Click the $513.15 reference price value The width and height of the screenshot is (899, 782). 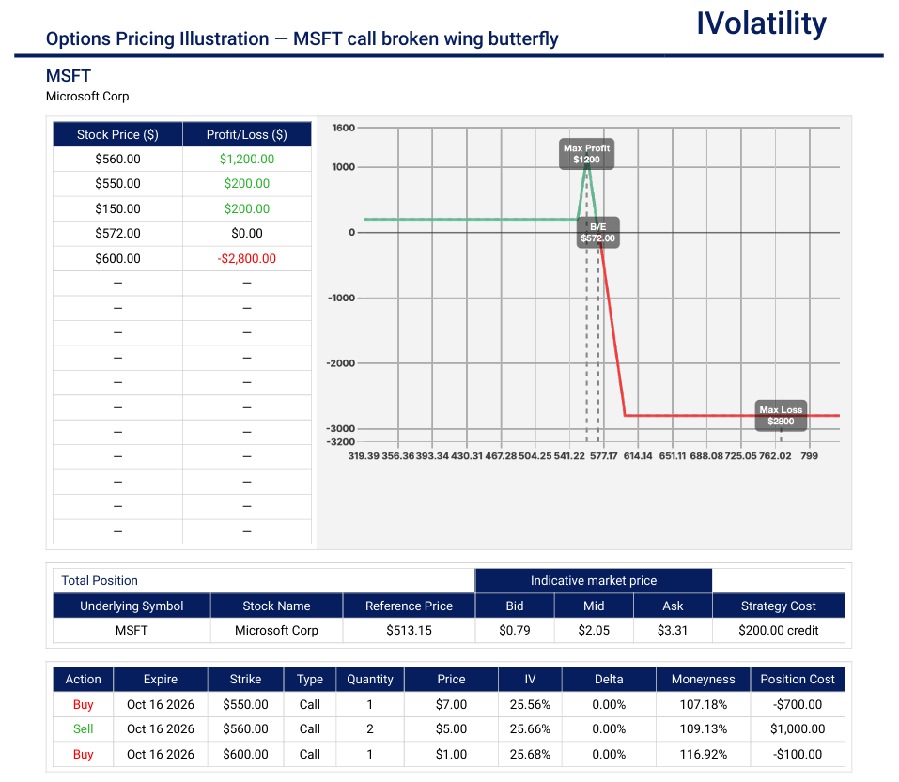point(409,630)
